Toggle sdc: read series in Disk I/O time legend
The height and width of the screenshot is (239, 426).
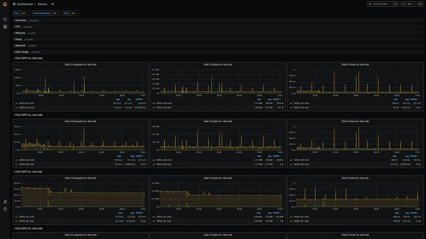(x=301, y=221)
